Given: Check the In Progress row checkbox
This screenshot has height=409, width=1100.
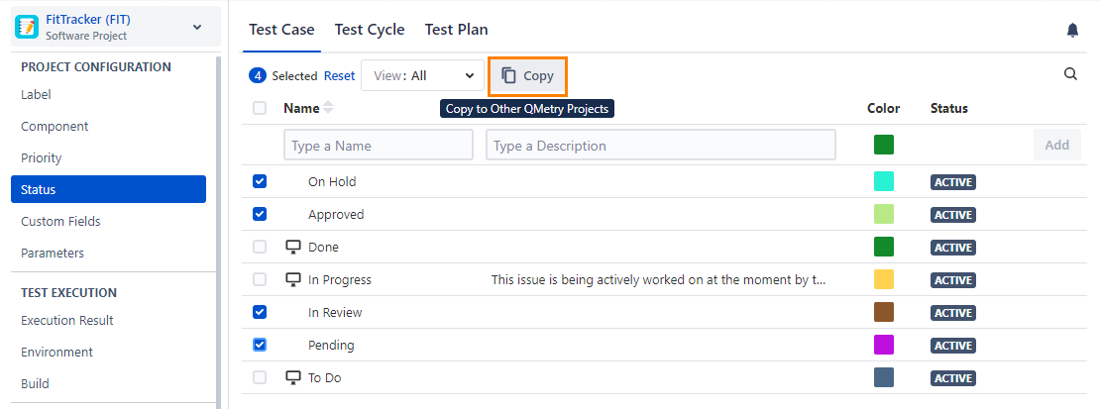Looking at the screenshot, I should pos(260,280).
